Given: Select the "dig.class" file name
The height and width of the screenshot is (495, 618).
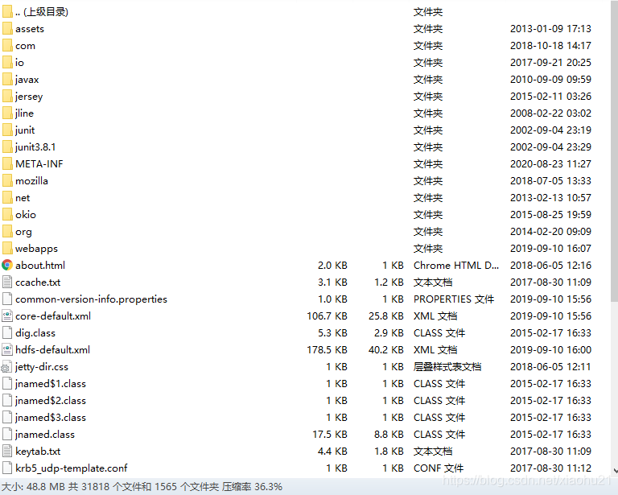Looking at the screenshot, I should click(35, 333).
